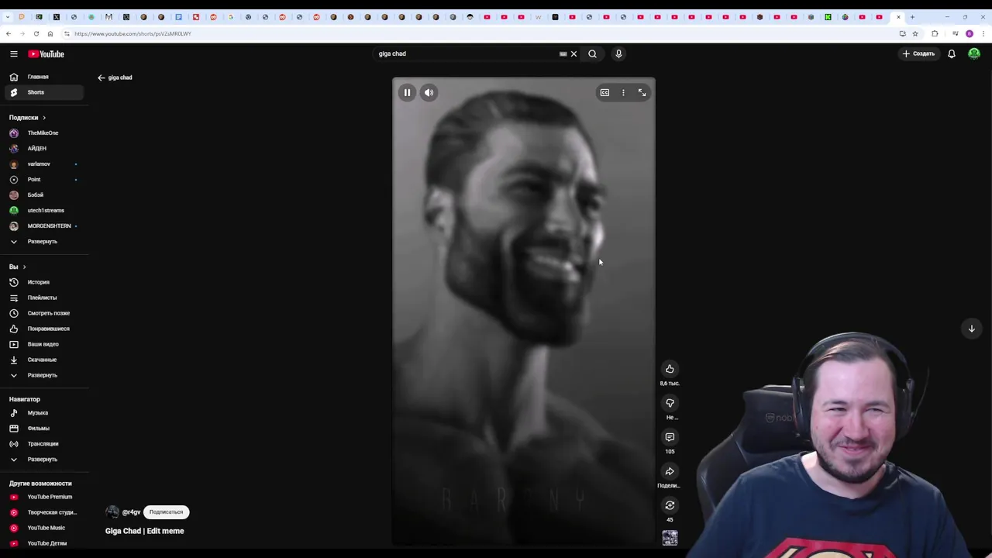Toggle subtitles on the Short
Image resolution: width=992 pixels, height=558 pixels.
[604, 92]
